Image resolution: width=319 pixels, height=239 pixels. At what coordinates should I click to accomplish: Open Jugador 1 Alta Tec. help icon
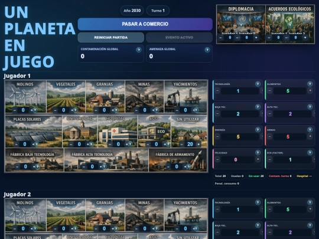310,107
